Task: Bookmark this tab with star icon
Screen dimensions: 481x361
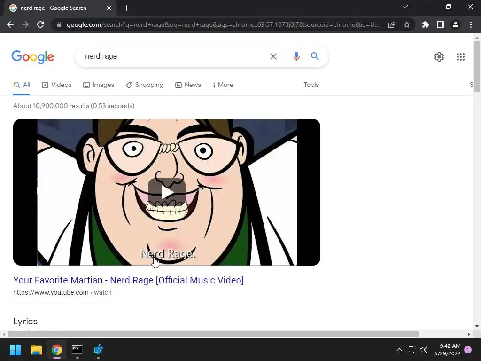Action: 407,24
